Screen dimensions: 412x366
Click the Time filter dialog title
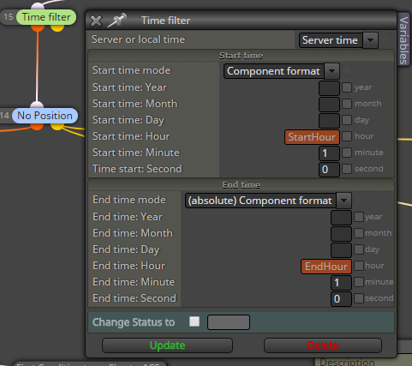pos(165,21)
